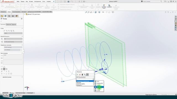
Task: Click the reverse direction icon in Изменить
Action: (x=85, y=75)
